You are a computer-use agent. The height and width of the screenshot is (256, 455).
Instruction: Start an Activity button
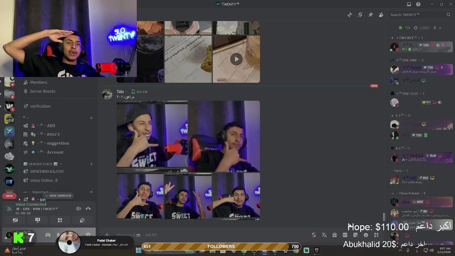tap(60, 220)
